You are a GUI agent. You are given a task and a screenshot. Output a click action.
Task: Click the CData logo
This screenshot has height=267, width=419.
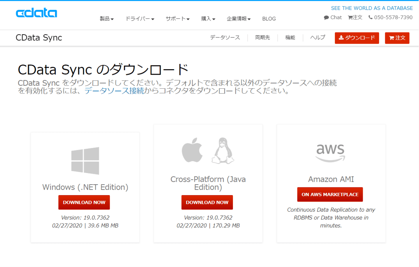click(x=36, y=13)
